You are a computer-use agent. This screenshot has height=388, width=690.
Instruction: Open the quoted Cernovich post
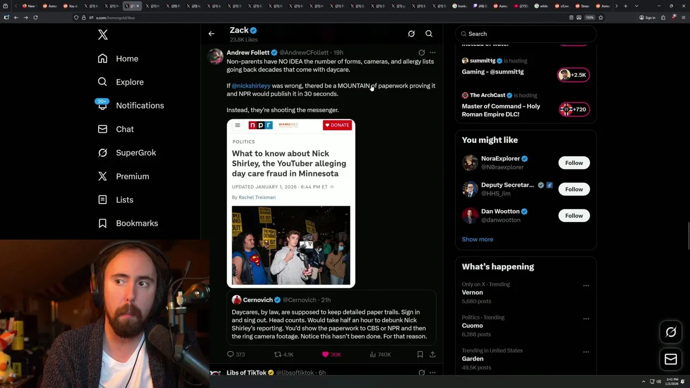pyautogui.click(x=332, y=317)
